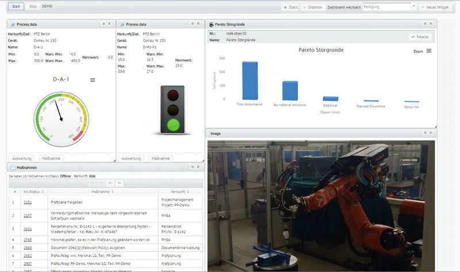Select the Tool disturbance bar in Pareto
The height and width of the screenshot is (272, 460).
(x=250, y=80)
